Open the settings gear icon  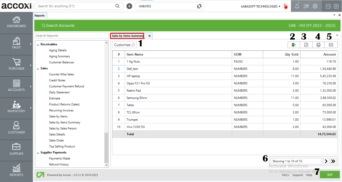(x=315, y=6)
